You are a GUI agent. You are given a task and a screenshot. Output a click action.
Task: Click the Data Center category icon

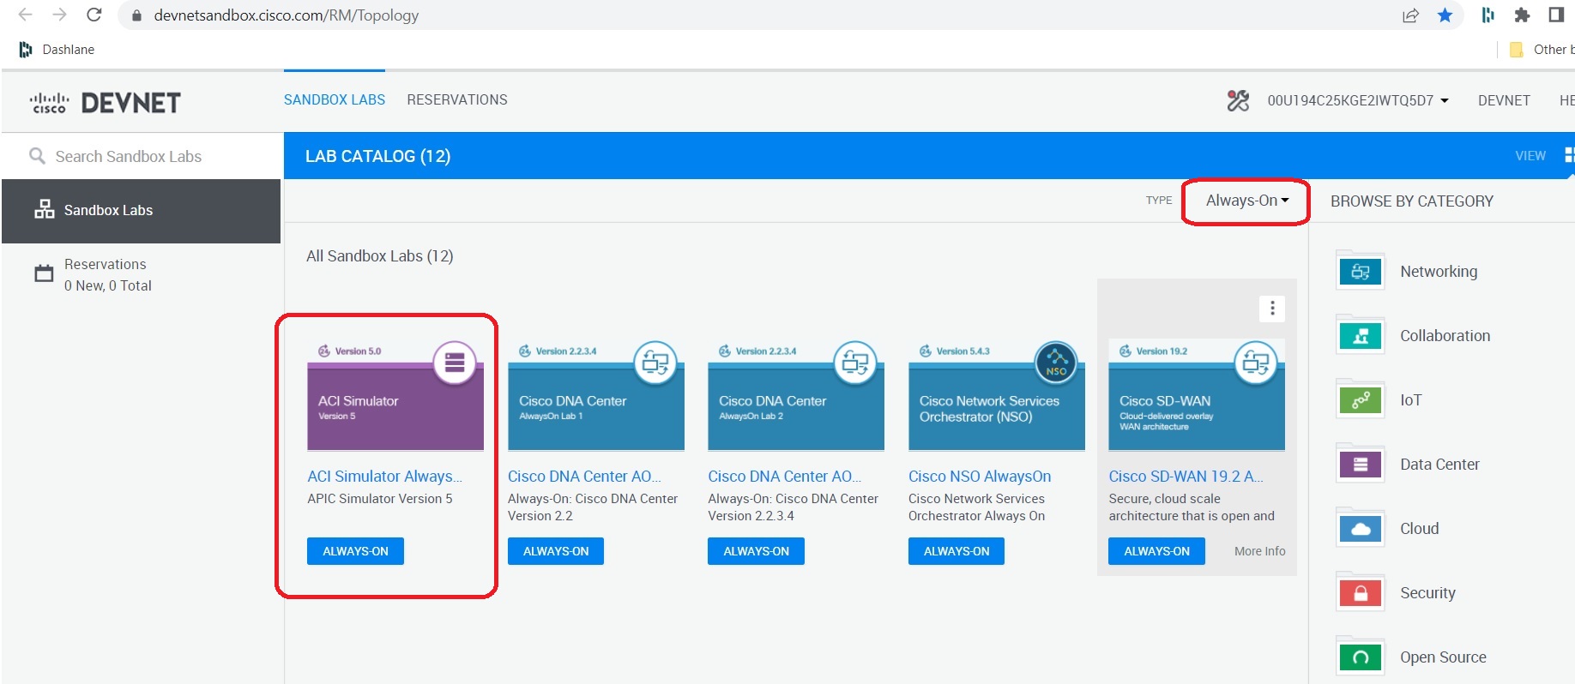tap(1361, 465)
